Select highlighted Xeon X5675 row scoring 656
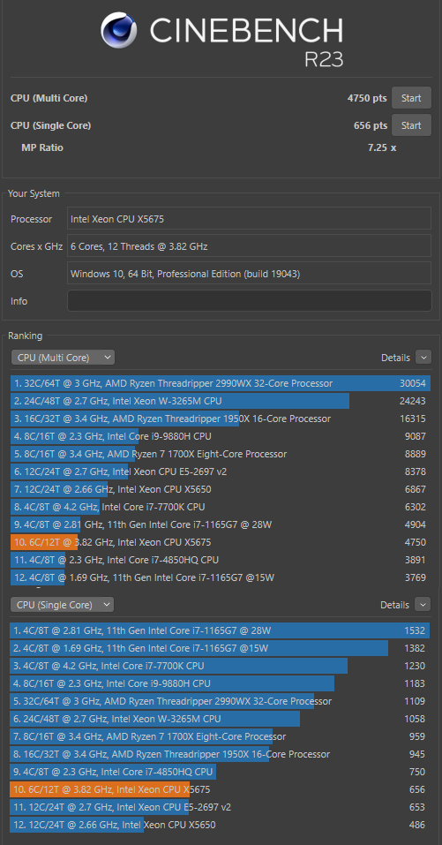The height and width of the screenshot is (845, 442). pyautogui.click(x=221, y=789)
